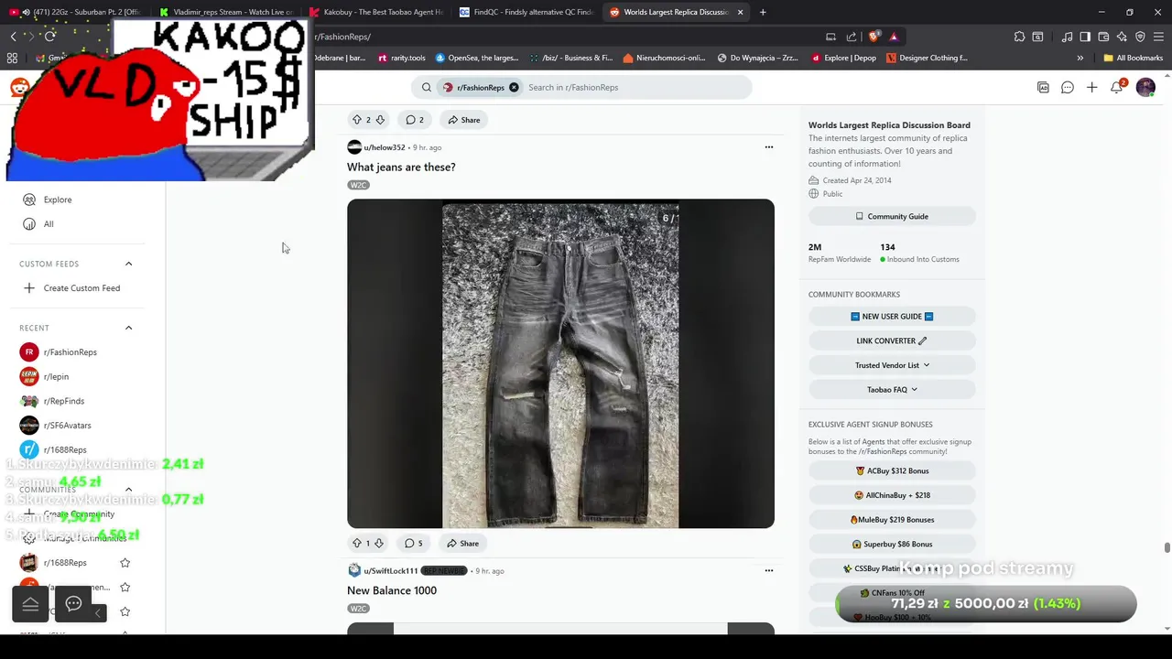Open the All Bookmarks folder
This screenshot has width=1172, height=659.
(x=1134, y=58)
